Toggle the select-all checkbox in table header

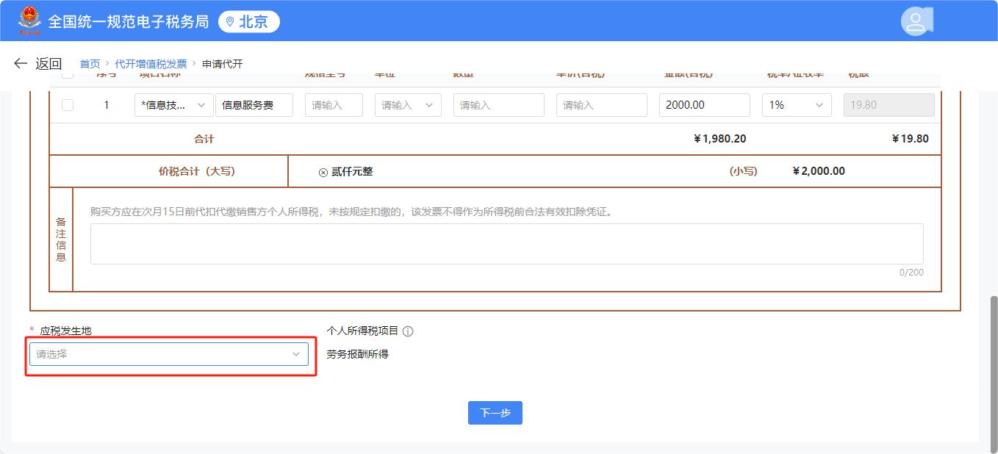[x=68, y=74]
